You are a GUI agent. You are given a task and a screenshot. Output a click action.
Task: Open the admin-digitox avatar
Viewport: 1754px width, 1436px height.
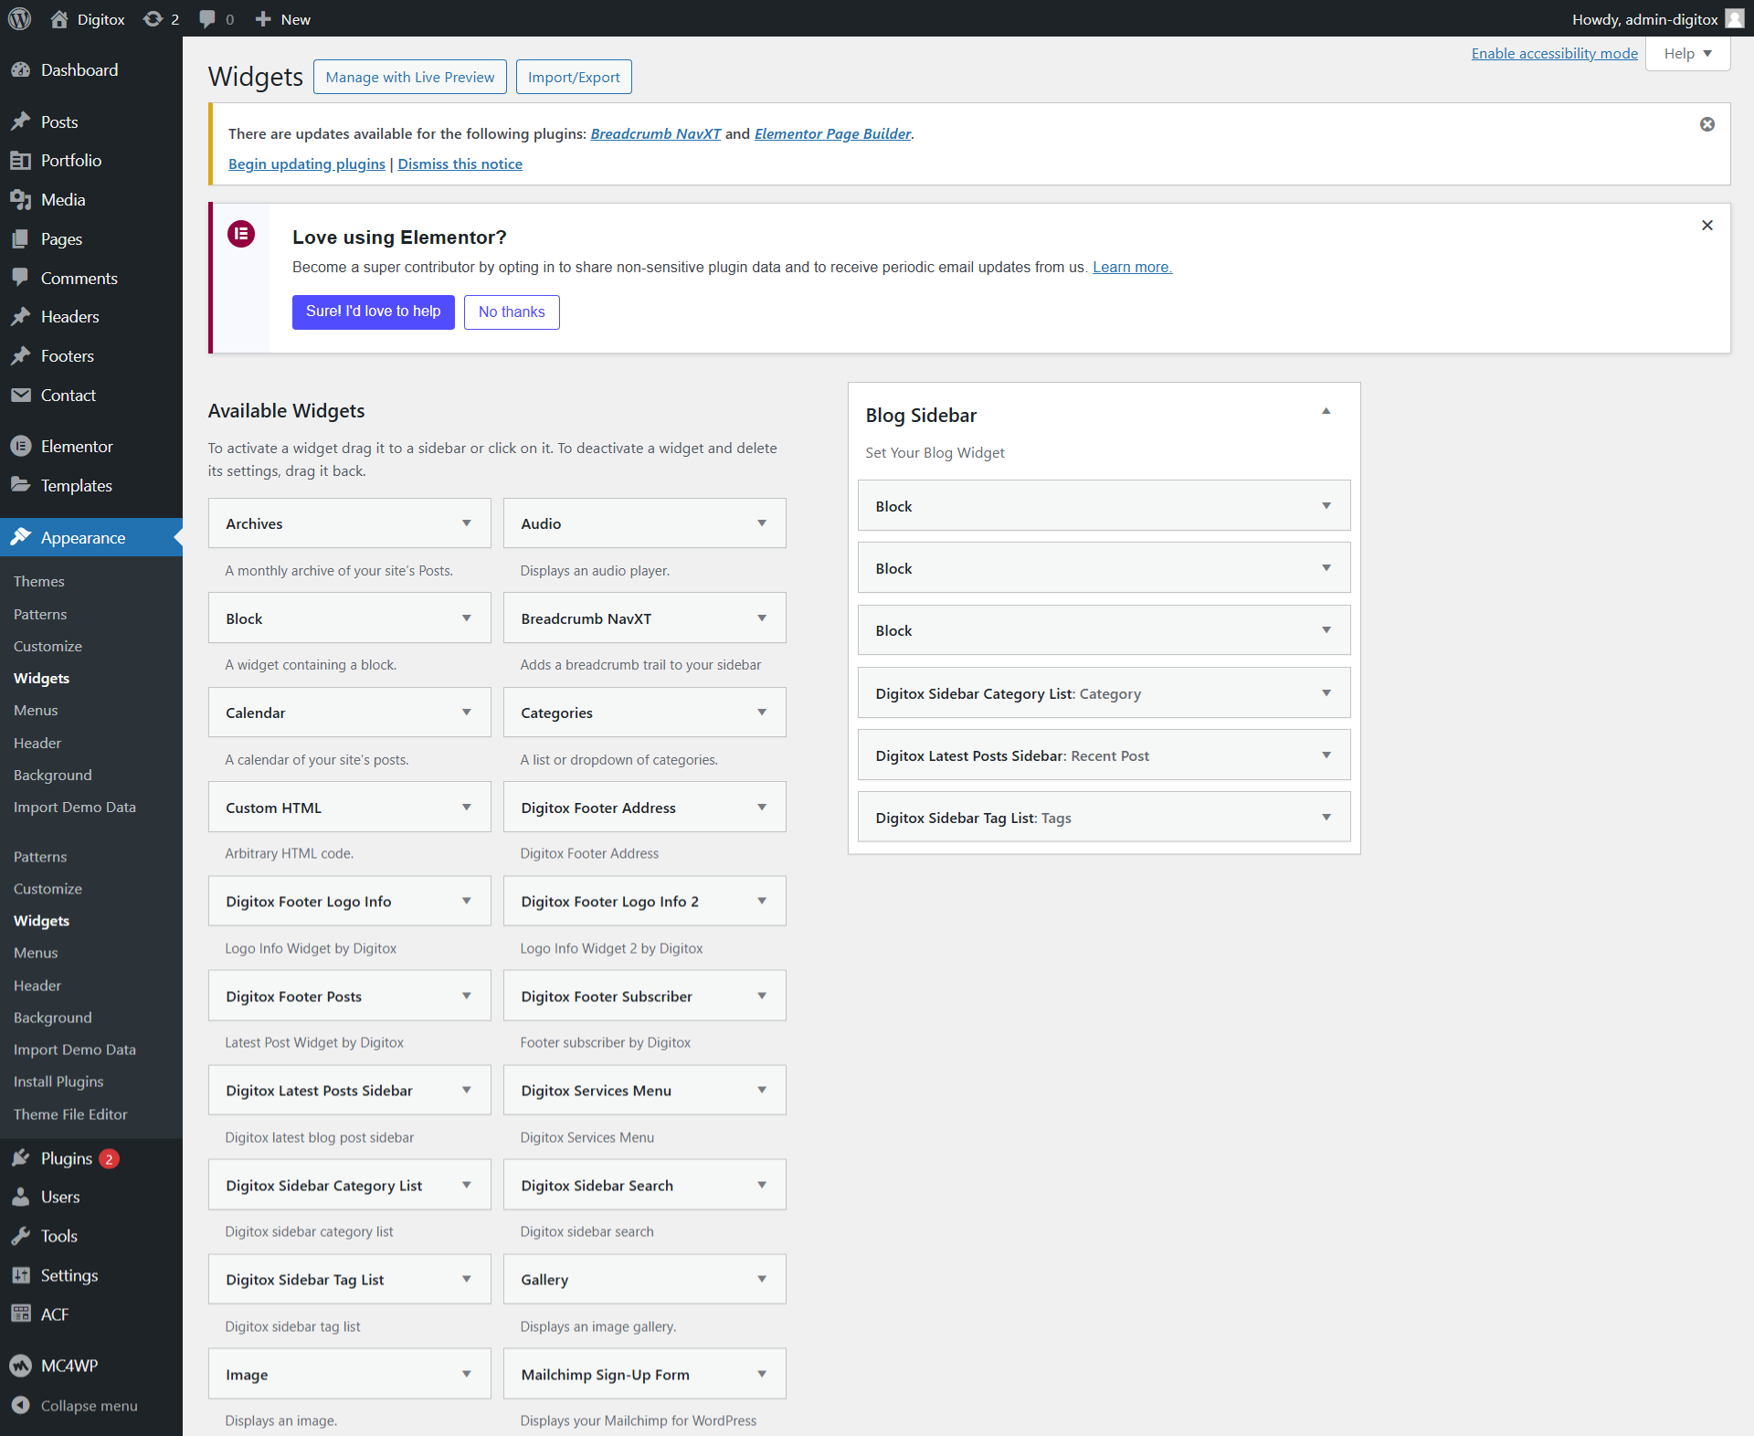pyautogui.click(x=1734, y=18)
